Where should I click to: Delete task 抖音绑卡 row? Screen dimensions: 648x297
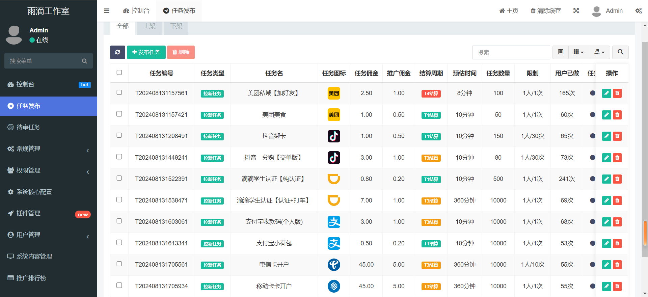617,136
